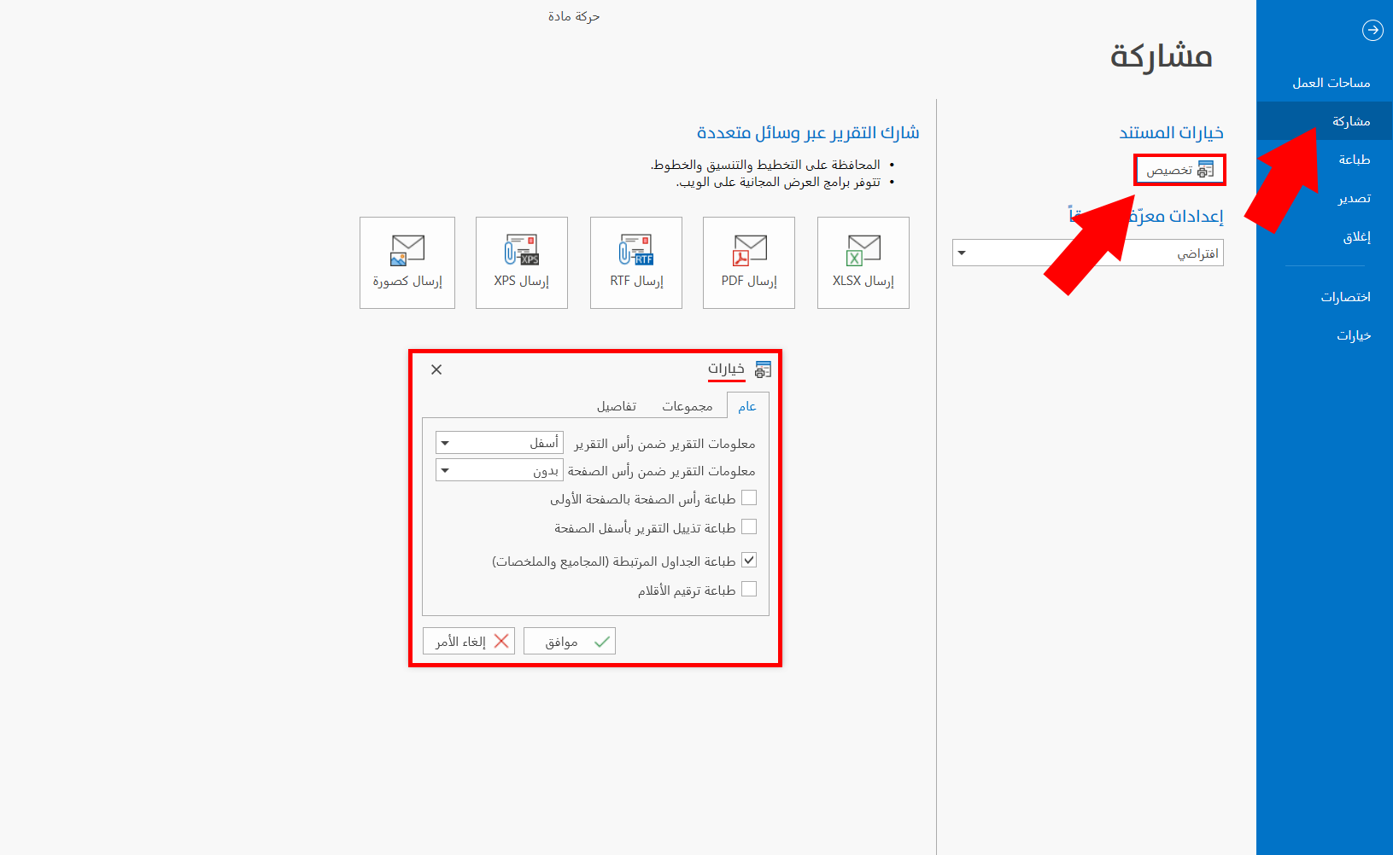Screen dimensions: 1393x855
Task: Switch to the مجموعات tab
Action: [x=688, y=406]
